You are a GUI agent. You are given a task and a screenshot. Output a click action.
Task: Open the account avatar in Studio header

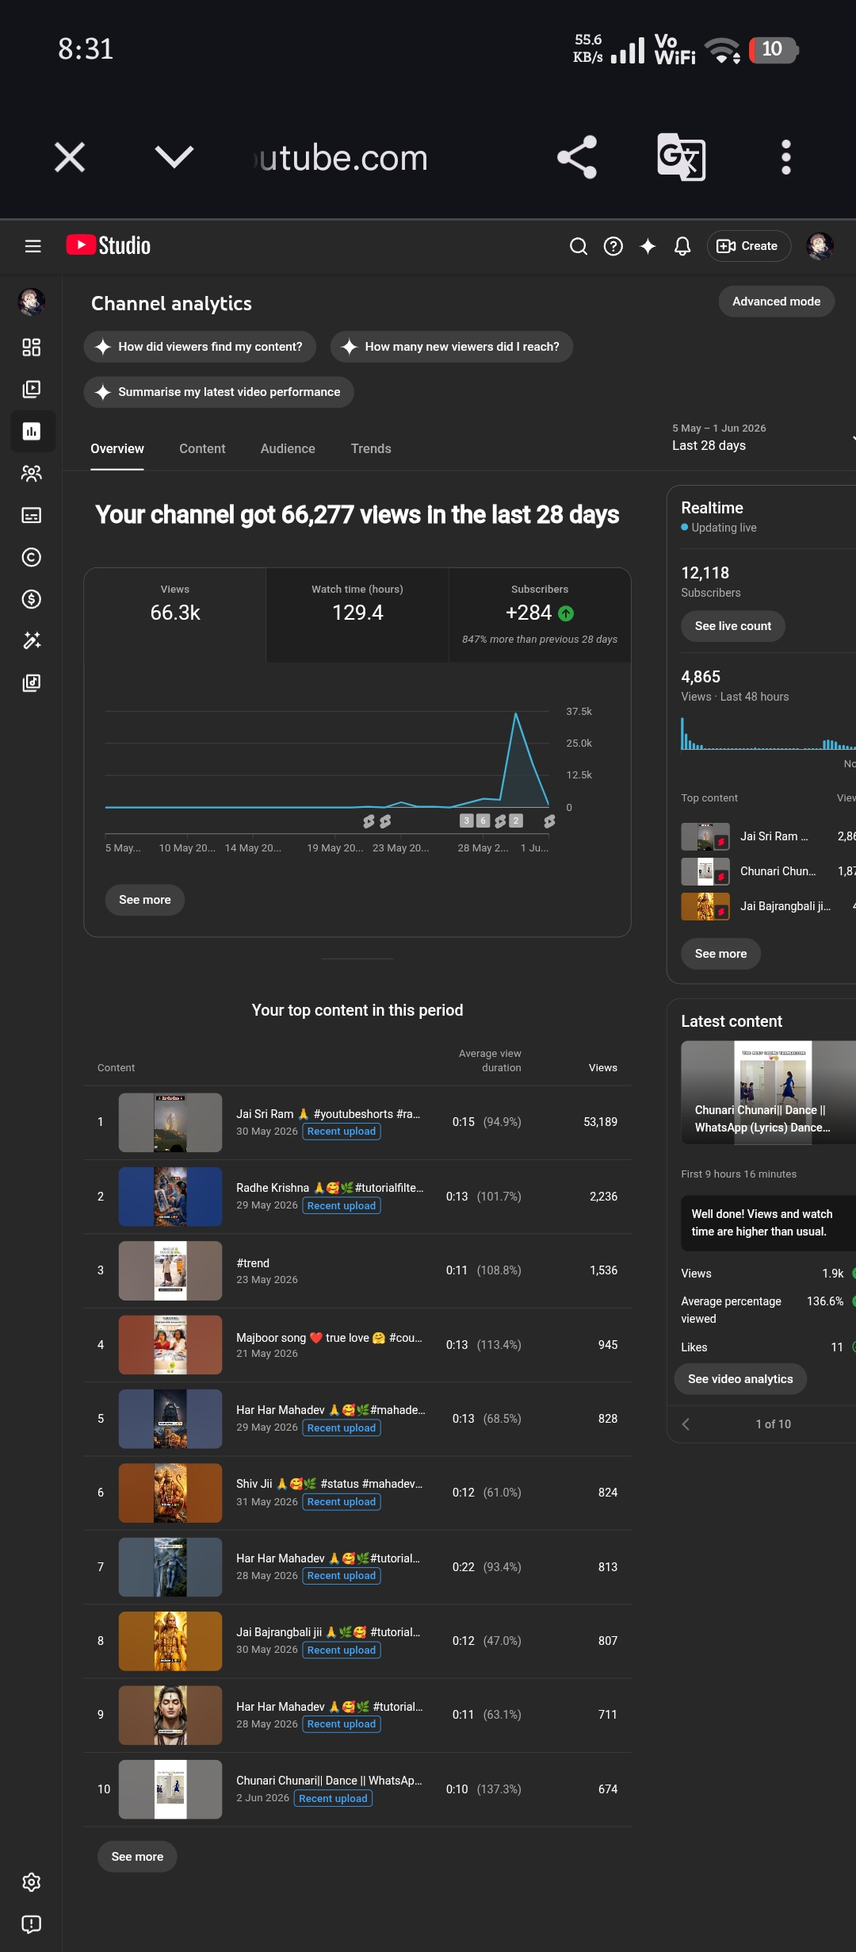tap(820, 246)
